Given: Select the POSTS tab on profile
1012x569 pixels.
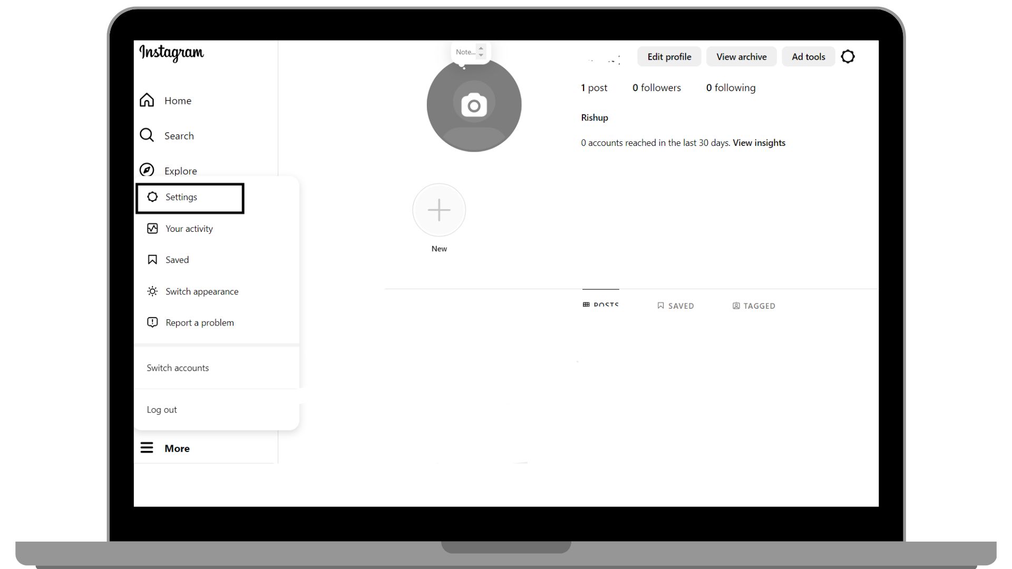Looking at the screenshot, I should tap(600, 305).
